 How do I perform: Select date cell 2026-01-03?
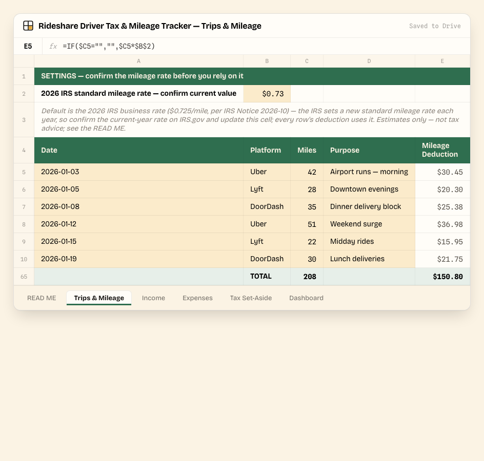coord(138,172)
